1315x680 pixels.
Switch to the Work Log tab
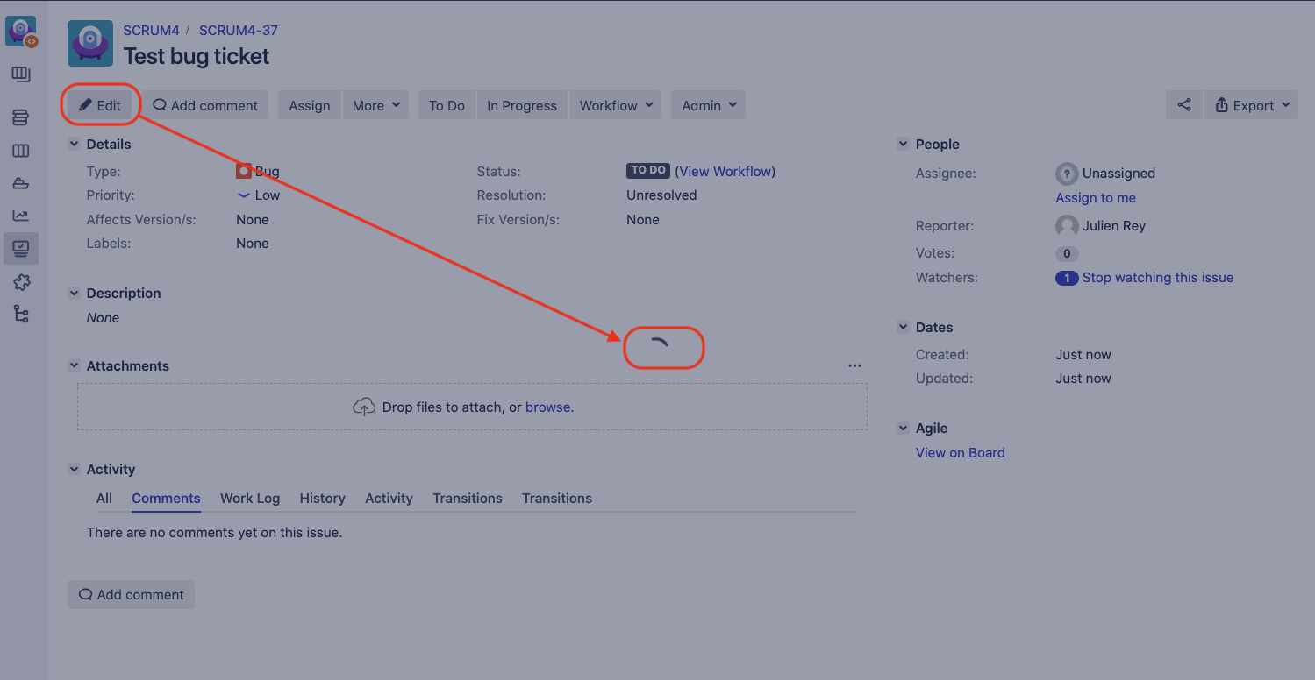click(249, 498)
